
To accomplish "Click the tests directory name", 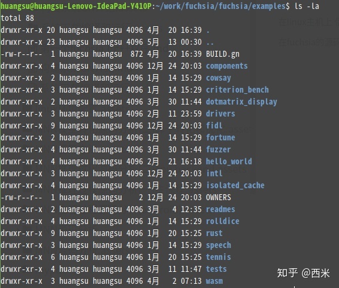I will tap(216, 269).
